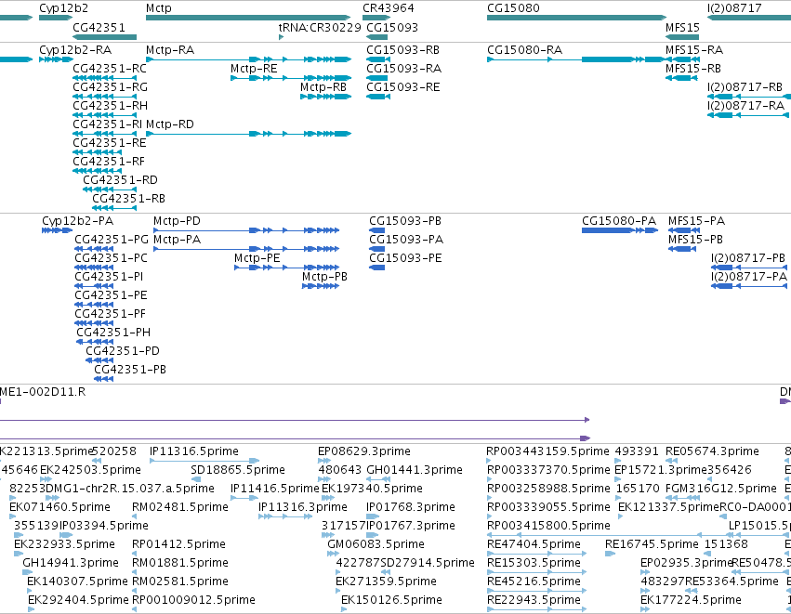
Task: Select the CG42351-PI protein label
Action: pyautogui.click(x=109, y=277)
